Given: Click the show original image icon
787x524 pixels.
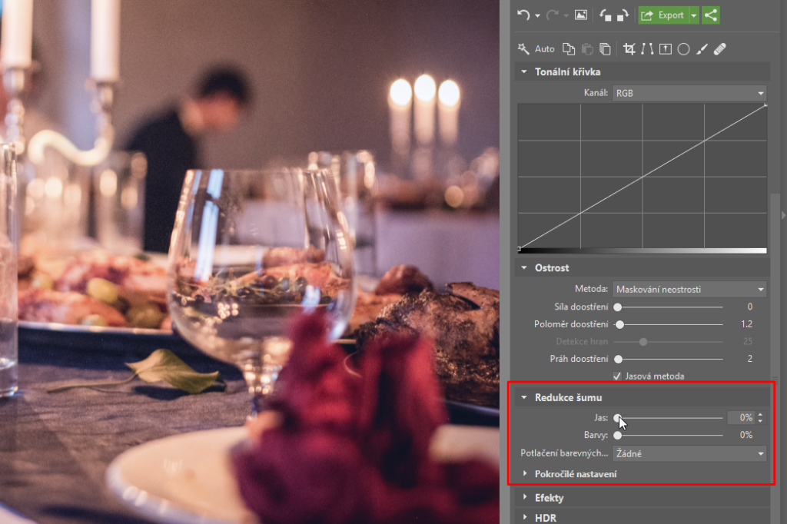Looking at the screenshot, I should pyautogui.click(x=581, y=15).
